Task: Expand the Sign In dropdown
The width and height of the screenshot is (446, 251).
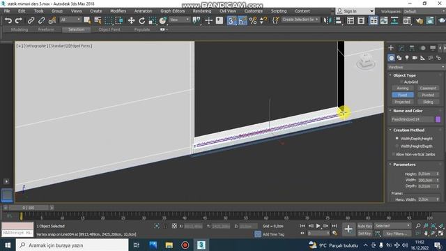Action: point(371,11)
